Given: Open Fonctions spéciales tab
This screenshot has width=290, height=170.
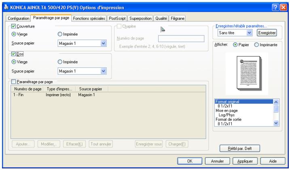Looking at the screenshot, I should point(89,19).
